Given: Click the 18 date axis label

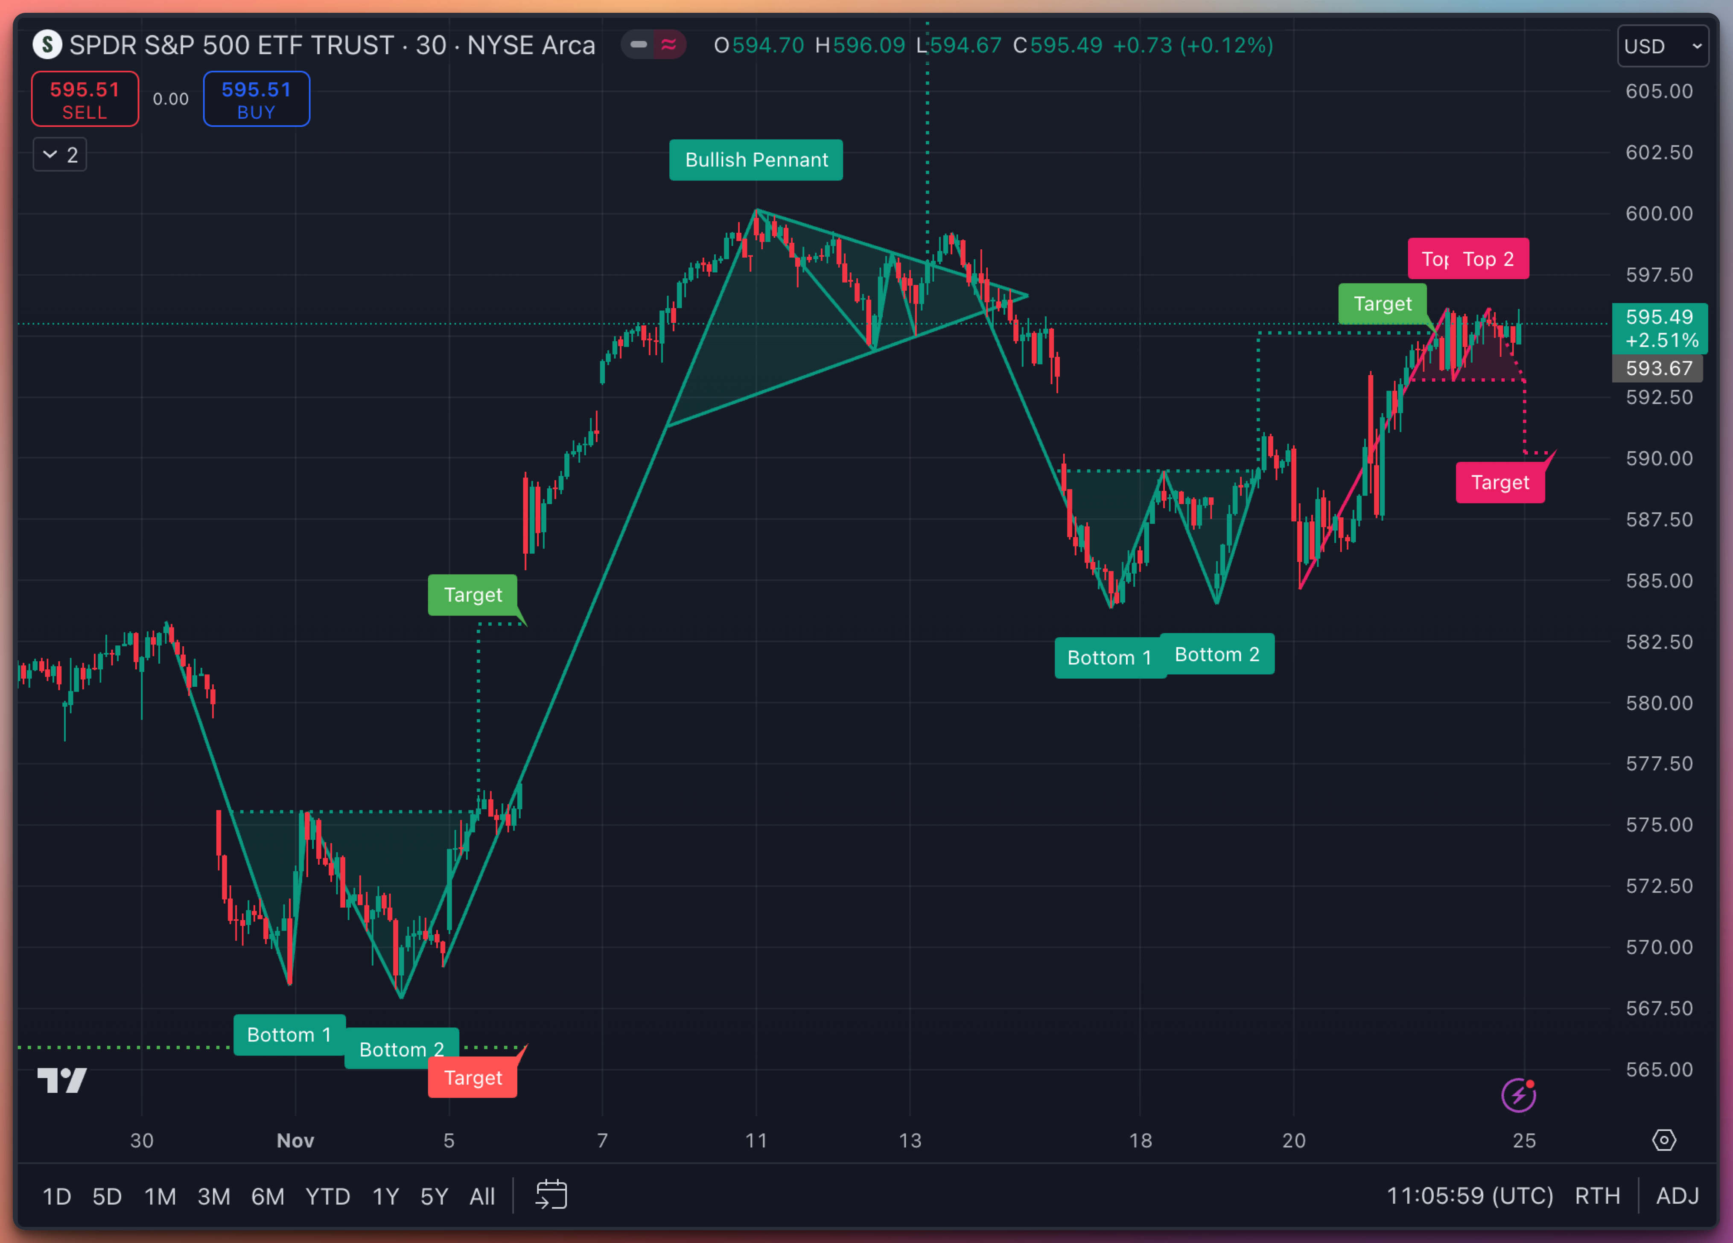Looking at the screenshot, I should [x=1141, y=1140].
